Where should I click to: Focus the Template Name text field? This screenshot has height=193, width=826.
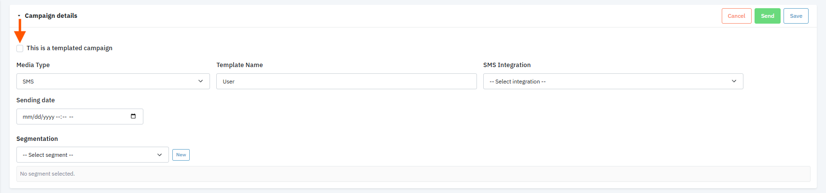(x=346, y=82)
